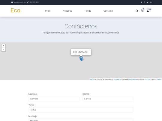This screenshot has height=121, width=162.
Task: Click the blue map location marker
Action: (x=81, y=59)
